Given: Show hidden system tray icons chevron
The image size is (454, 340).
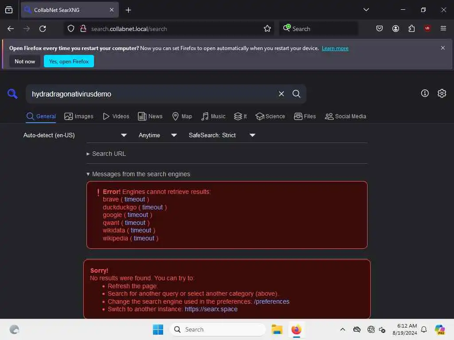Looking at the screenshot, I should click(343, 329).
